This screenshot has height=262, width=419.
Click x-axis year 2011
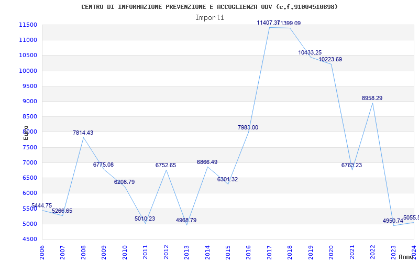146,253
